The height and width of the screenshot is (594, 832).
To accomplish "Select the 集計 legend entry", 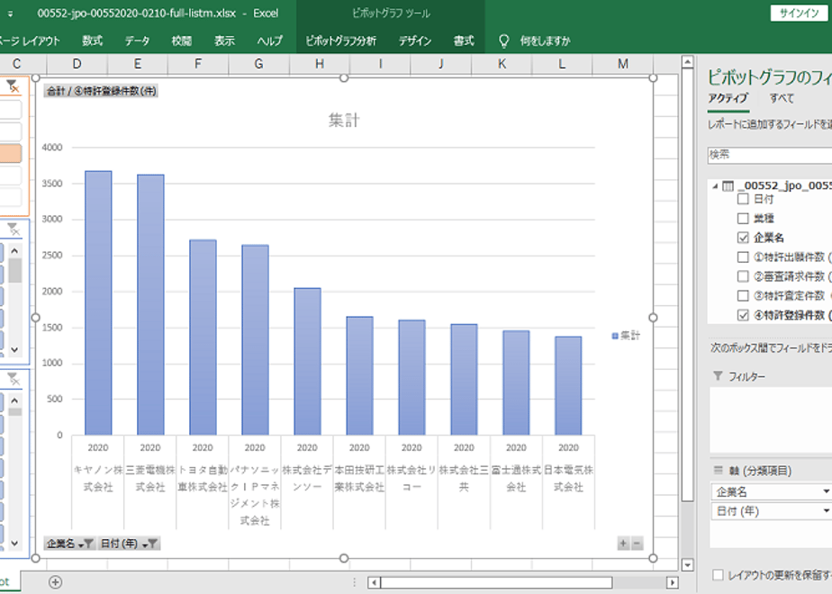I will pos(626,336).
